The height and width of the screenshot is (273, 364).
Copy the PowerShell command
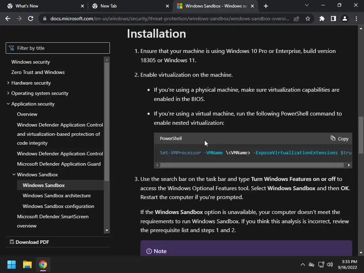(339, 139)
